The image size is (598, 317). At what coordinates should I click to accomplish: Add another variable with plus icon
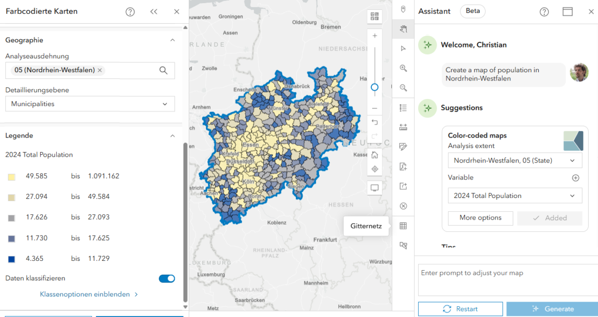tap(575, 178)
